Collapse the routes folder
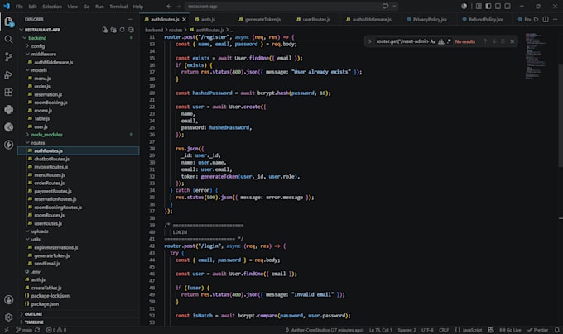This screenshot has width=563, height=334. (27, 143)
